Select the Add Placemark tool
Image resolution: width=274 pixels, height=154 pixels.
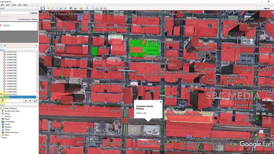click(x=48, y=9)
